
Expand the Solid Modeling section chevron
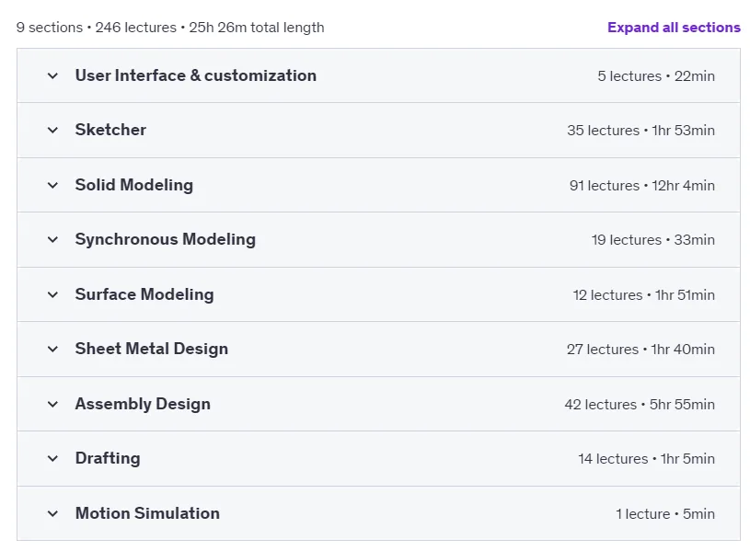tap(52, 185)
